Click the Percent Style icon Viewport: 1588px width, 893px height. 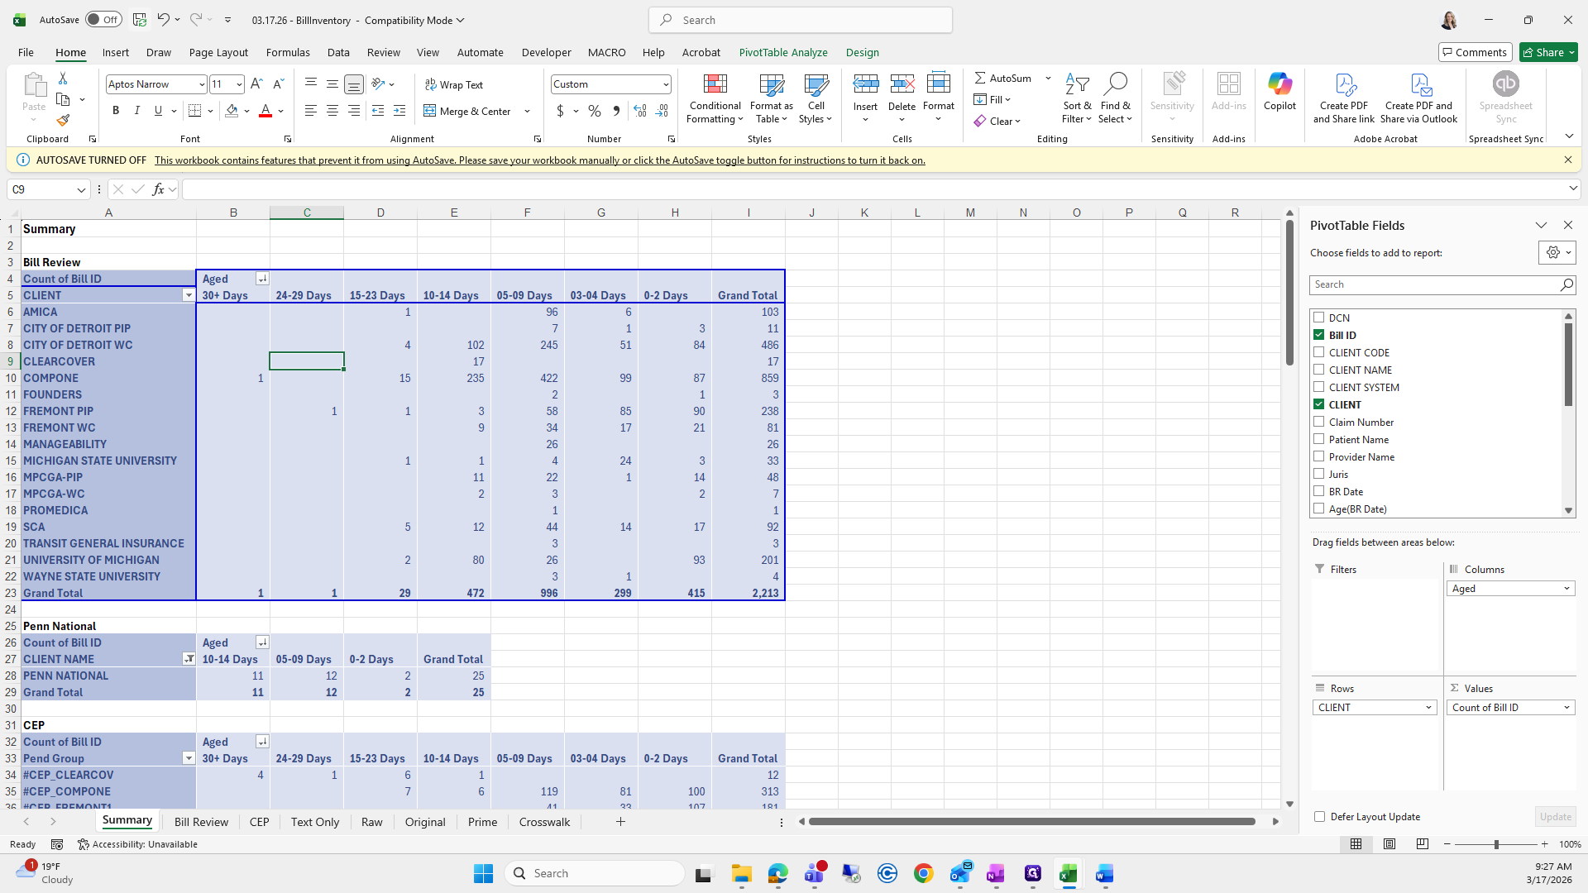click(594, 111)
